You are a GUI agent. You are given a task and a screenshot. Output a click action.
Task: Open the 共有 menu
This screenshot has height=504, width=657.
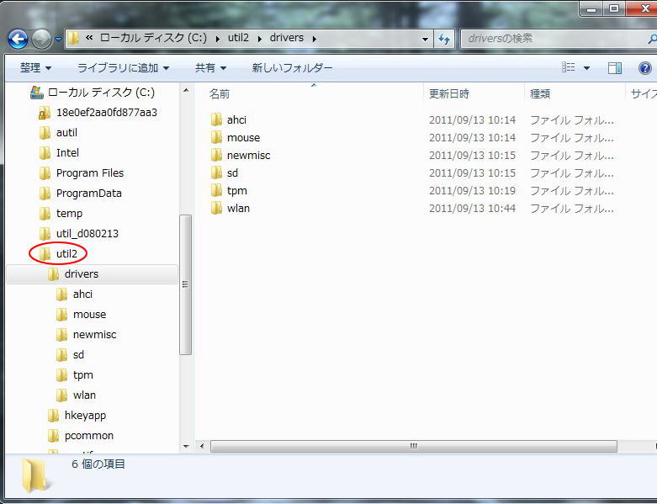[210, 67]
